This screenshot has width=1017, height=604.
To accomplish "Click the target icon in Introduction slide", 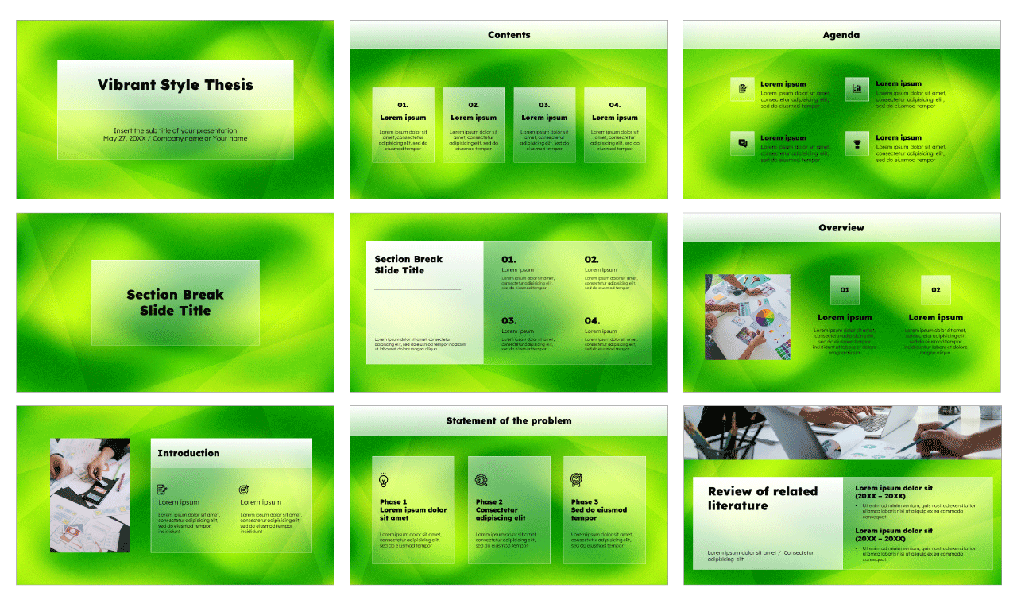I will click(244, 490).
